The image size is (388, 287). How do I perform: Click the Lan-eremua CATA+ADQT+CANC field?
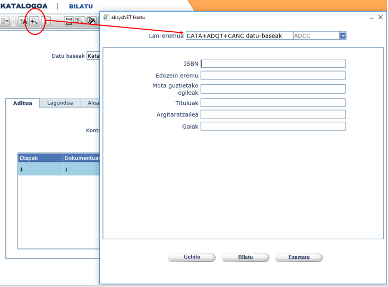tap(238, 35)
